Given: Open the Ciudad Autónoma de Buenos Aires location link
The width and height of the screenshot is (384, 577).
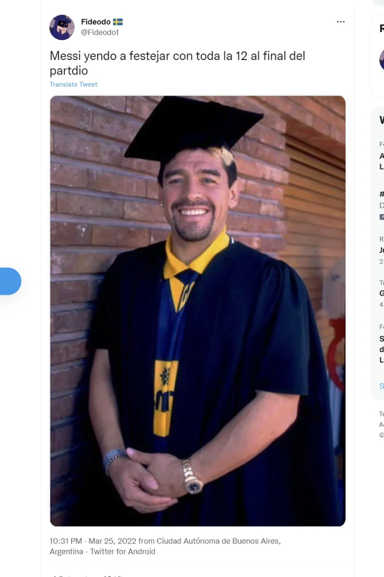Looking at the screenshot, I should coord(218,541).
